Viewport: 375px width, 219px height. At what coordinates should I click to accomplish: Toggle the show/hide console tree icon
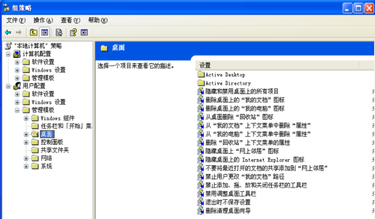coord(45,32)
